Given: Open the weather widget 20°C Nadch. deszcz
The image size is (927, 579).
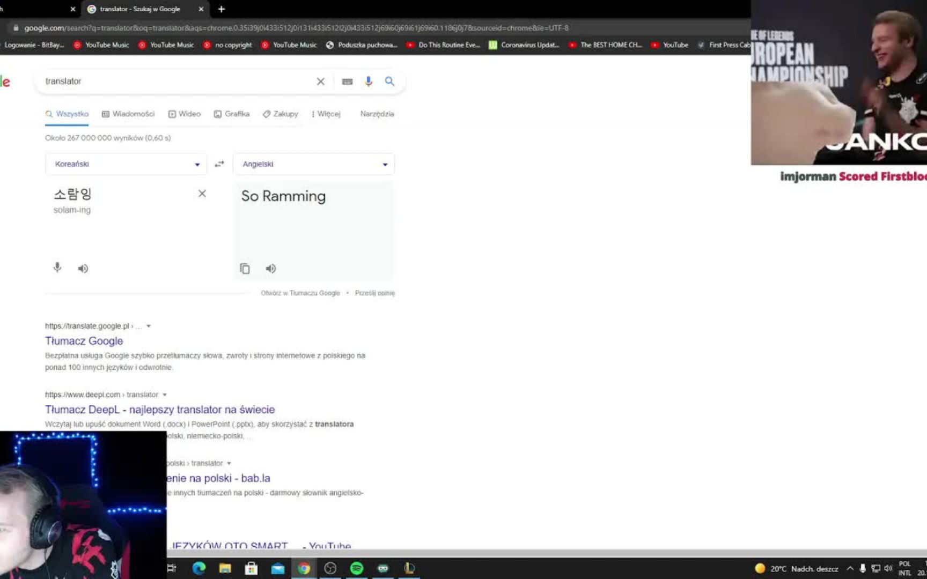Looking at the screenshot, I should pos(797,569).
